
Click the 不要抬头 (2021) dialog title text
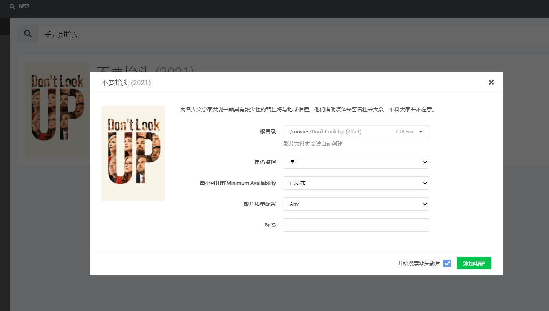point(126,83)
